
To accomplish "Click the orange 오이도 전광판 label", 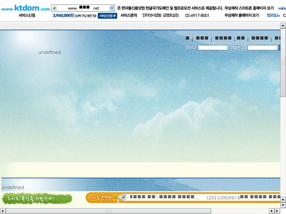I will [101, 198].
